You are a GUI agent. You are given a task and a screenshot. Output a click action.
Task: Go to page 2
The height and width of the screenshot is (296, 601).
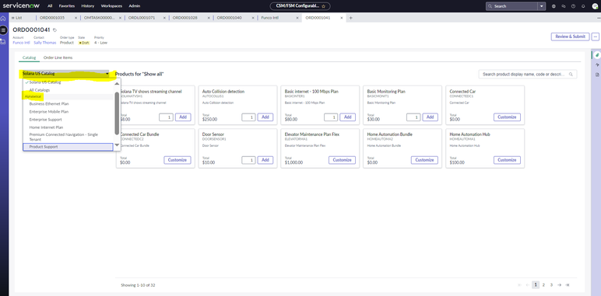tap(543, 285)
